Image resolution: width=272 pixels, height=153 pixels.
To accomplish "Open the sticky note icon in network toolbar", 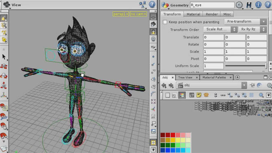I will [x=199, y=95].
